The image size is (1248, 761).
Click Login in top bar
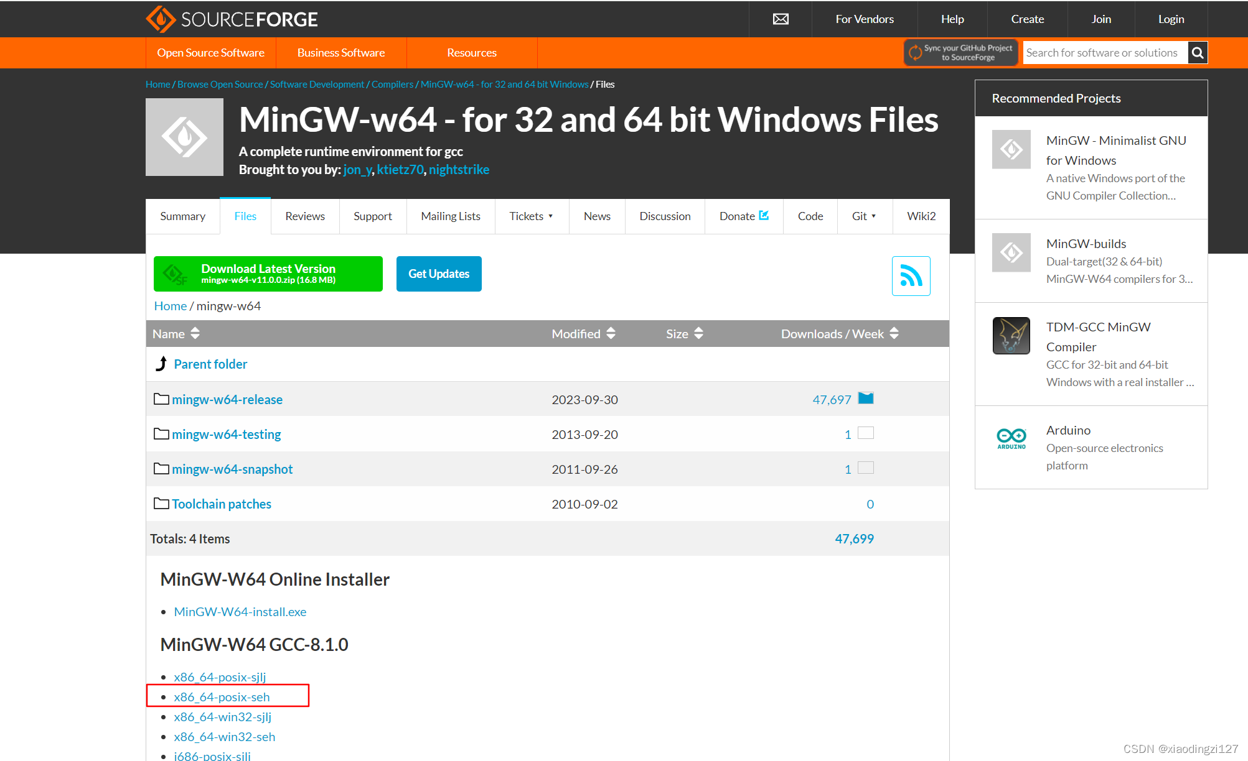[1171, 19]
